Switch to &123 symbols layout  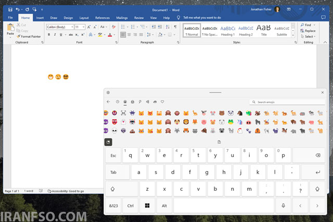[113, 206]
